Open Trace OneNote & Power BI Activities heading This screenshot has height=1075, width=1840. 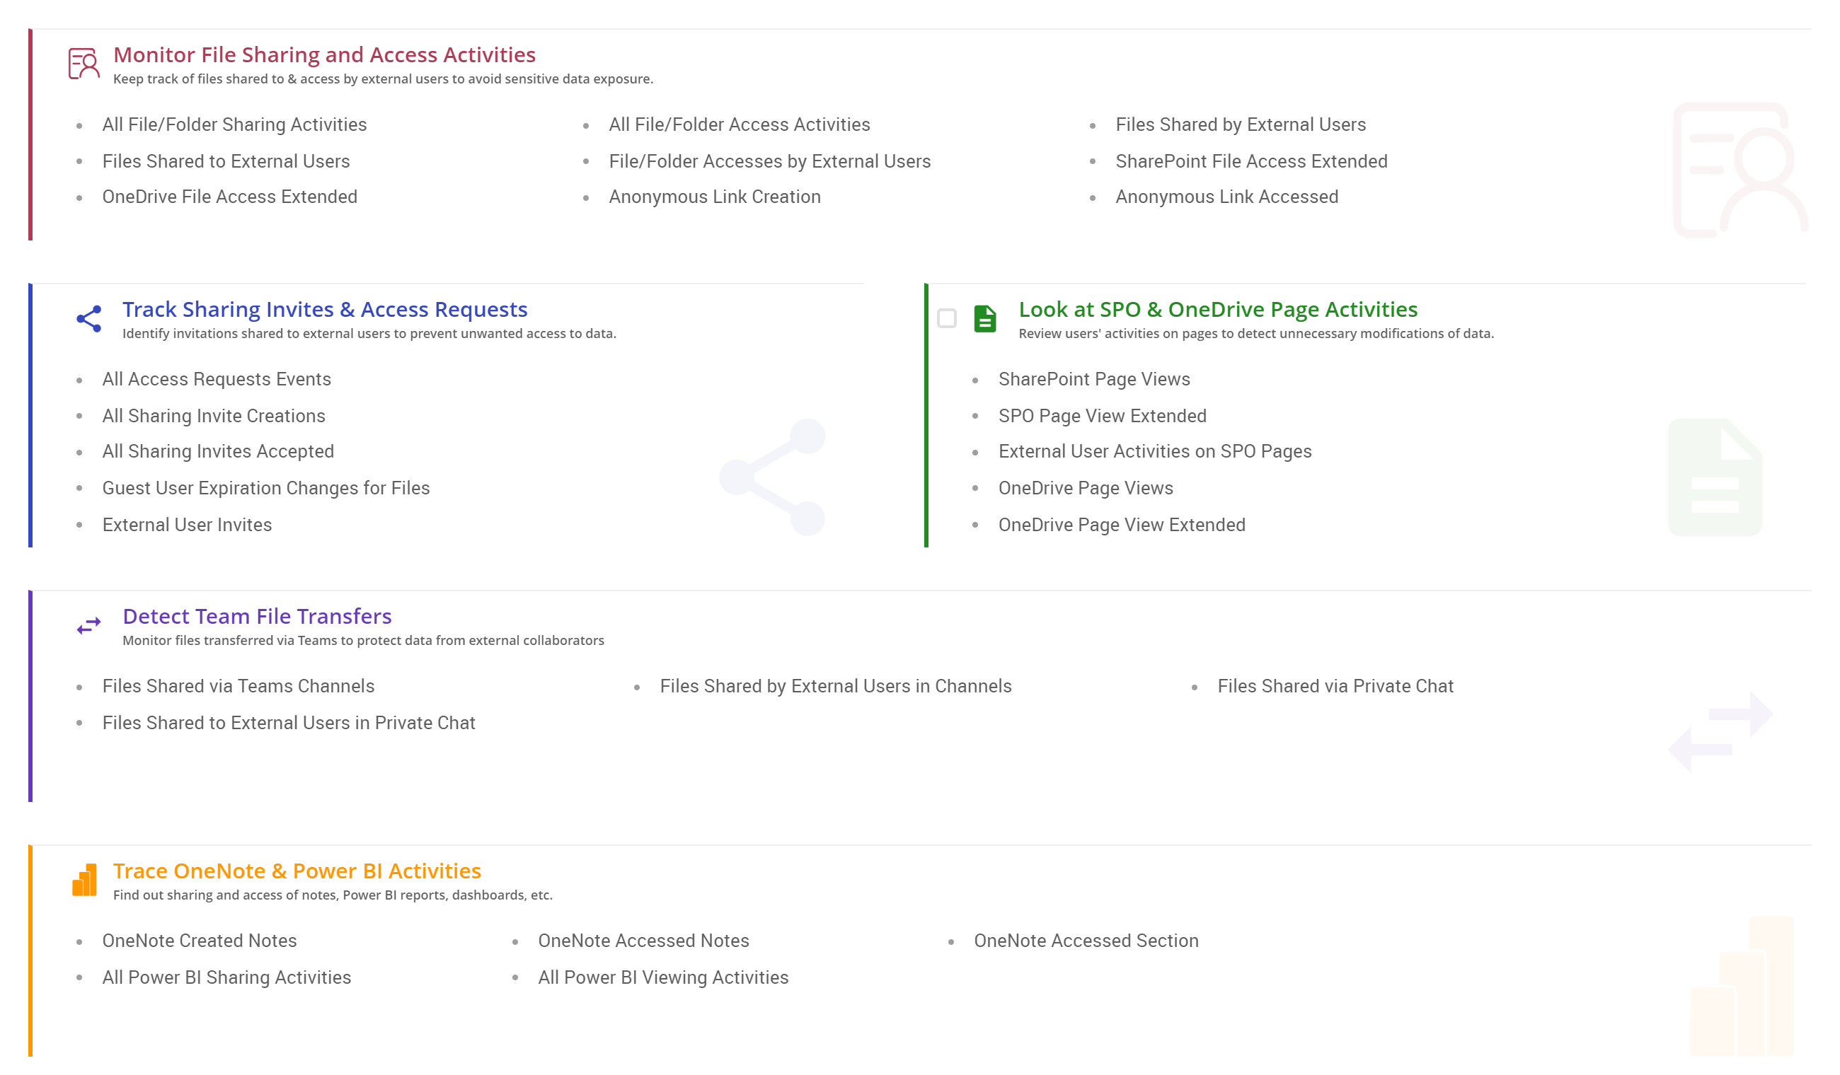297,871
